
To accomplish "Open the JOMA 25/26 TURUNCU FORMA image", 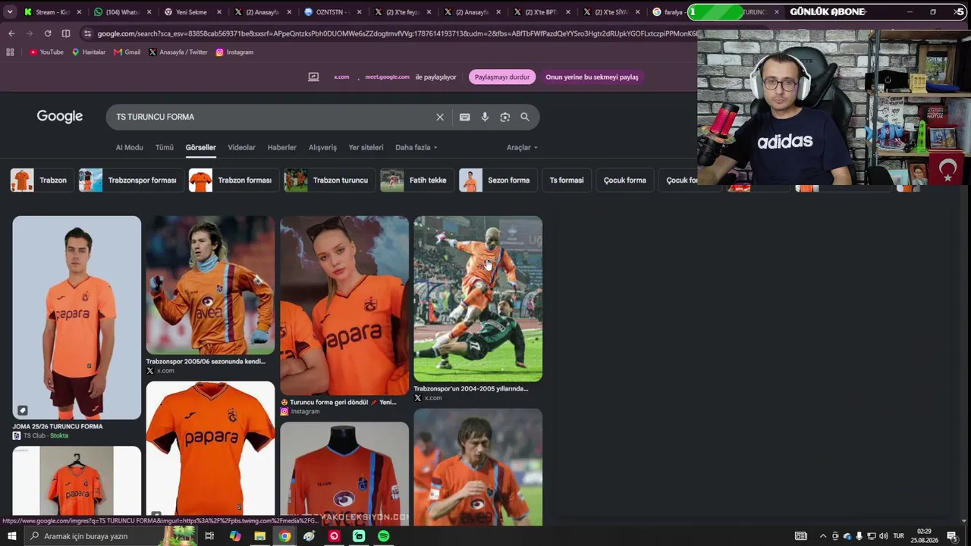I will coord(77,318).
